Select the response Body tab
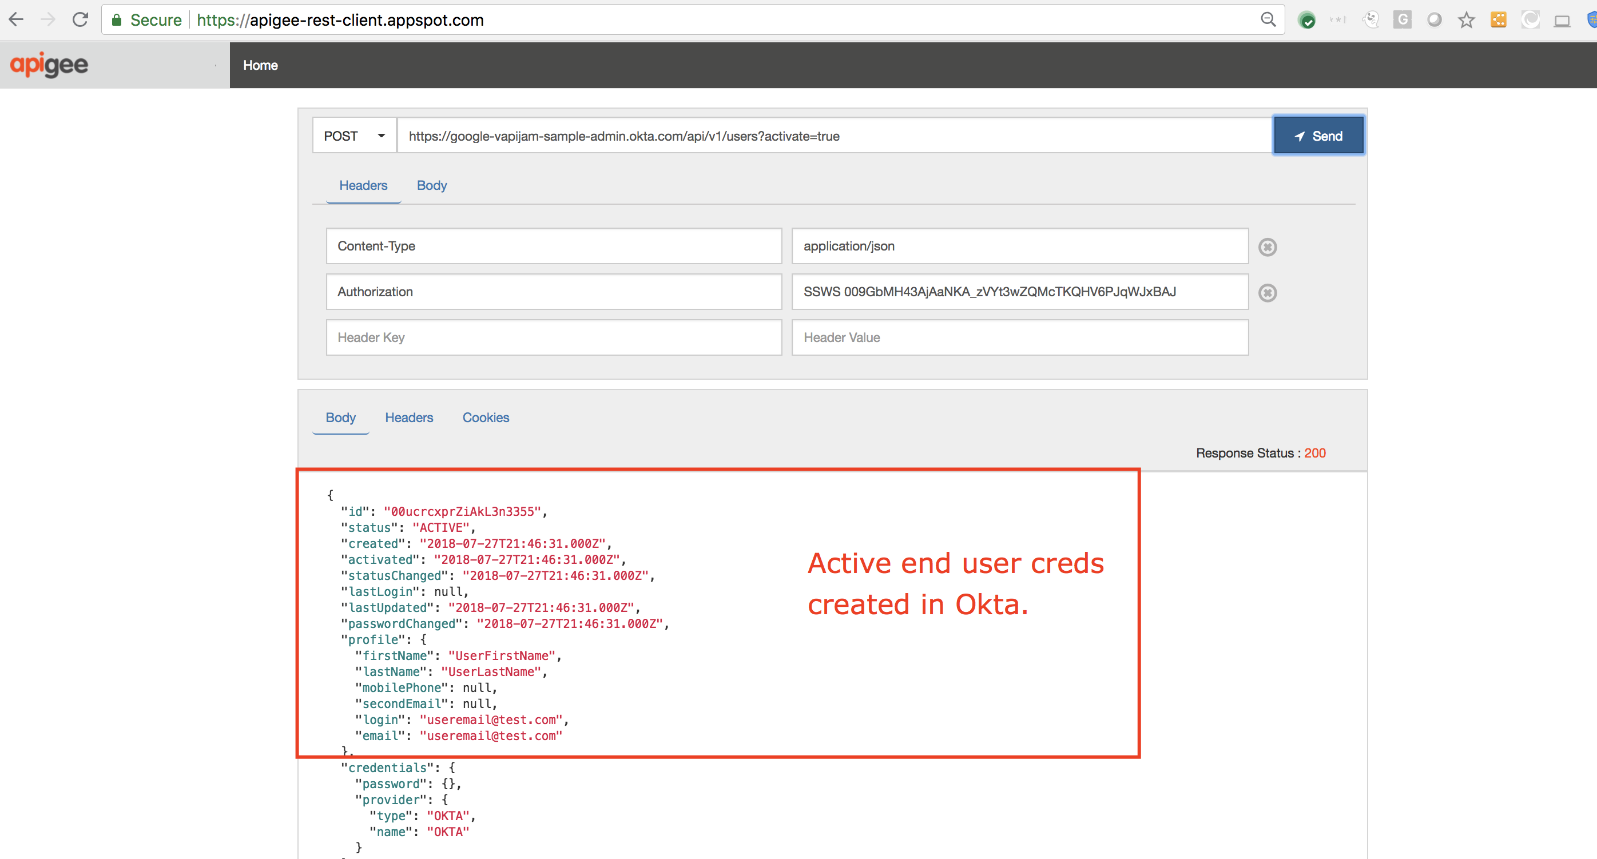 pos(340,417)
